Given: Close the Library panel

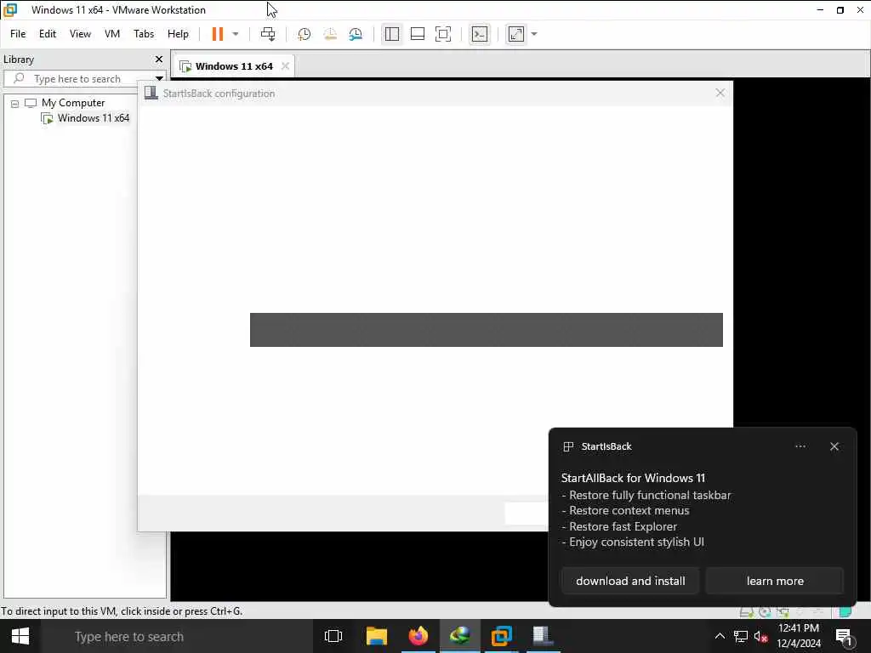Looking at the screenshot, I should (x=159, y=60).
